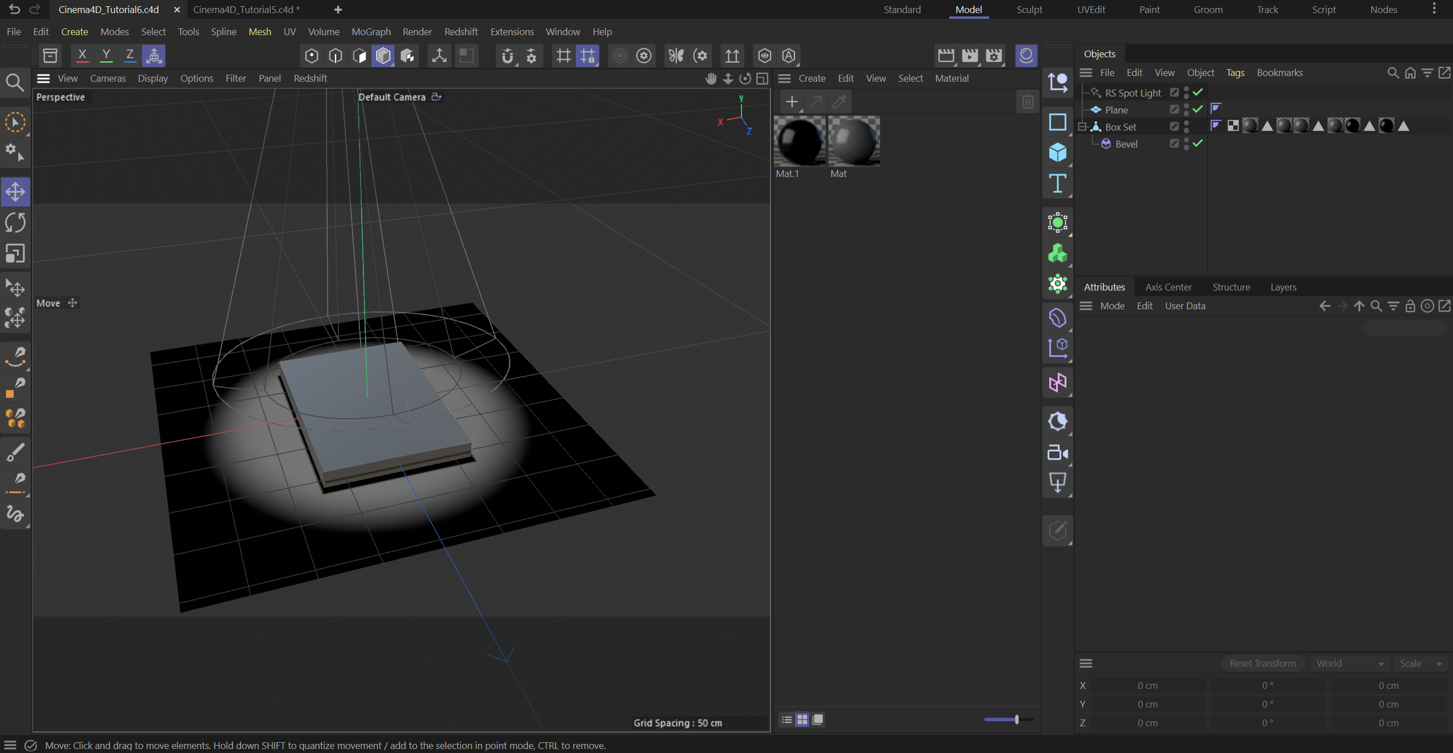Switch to the Sculpt layout tab
The image size is (1453, 753).
(1029, 9)
